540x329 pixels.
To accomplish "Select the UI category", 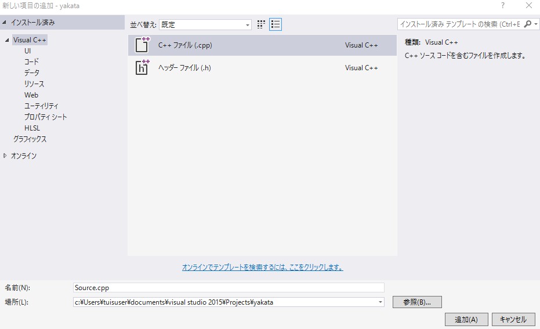I will pos(28,51).
